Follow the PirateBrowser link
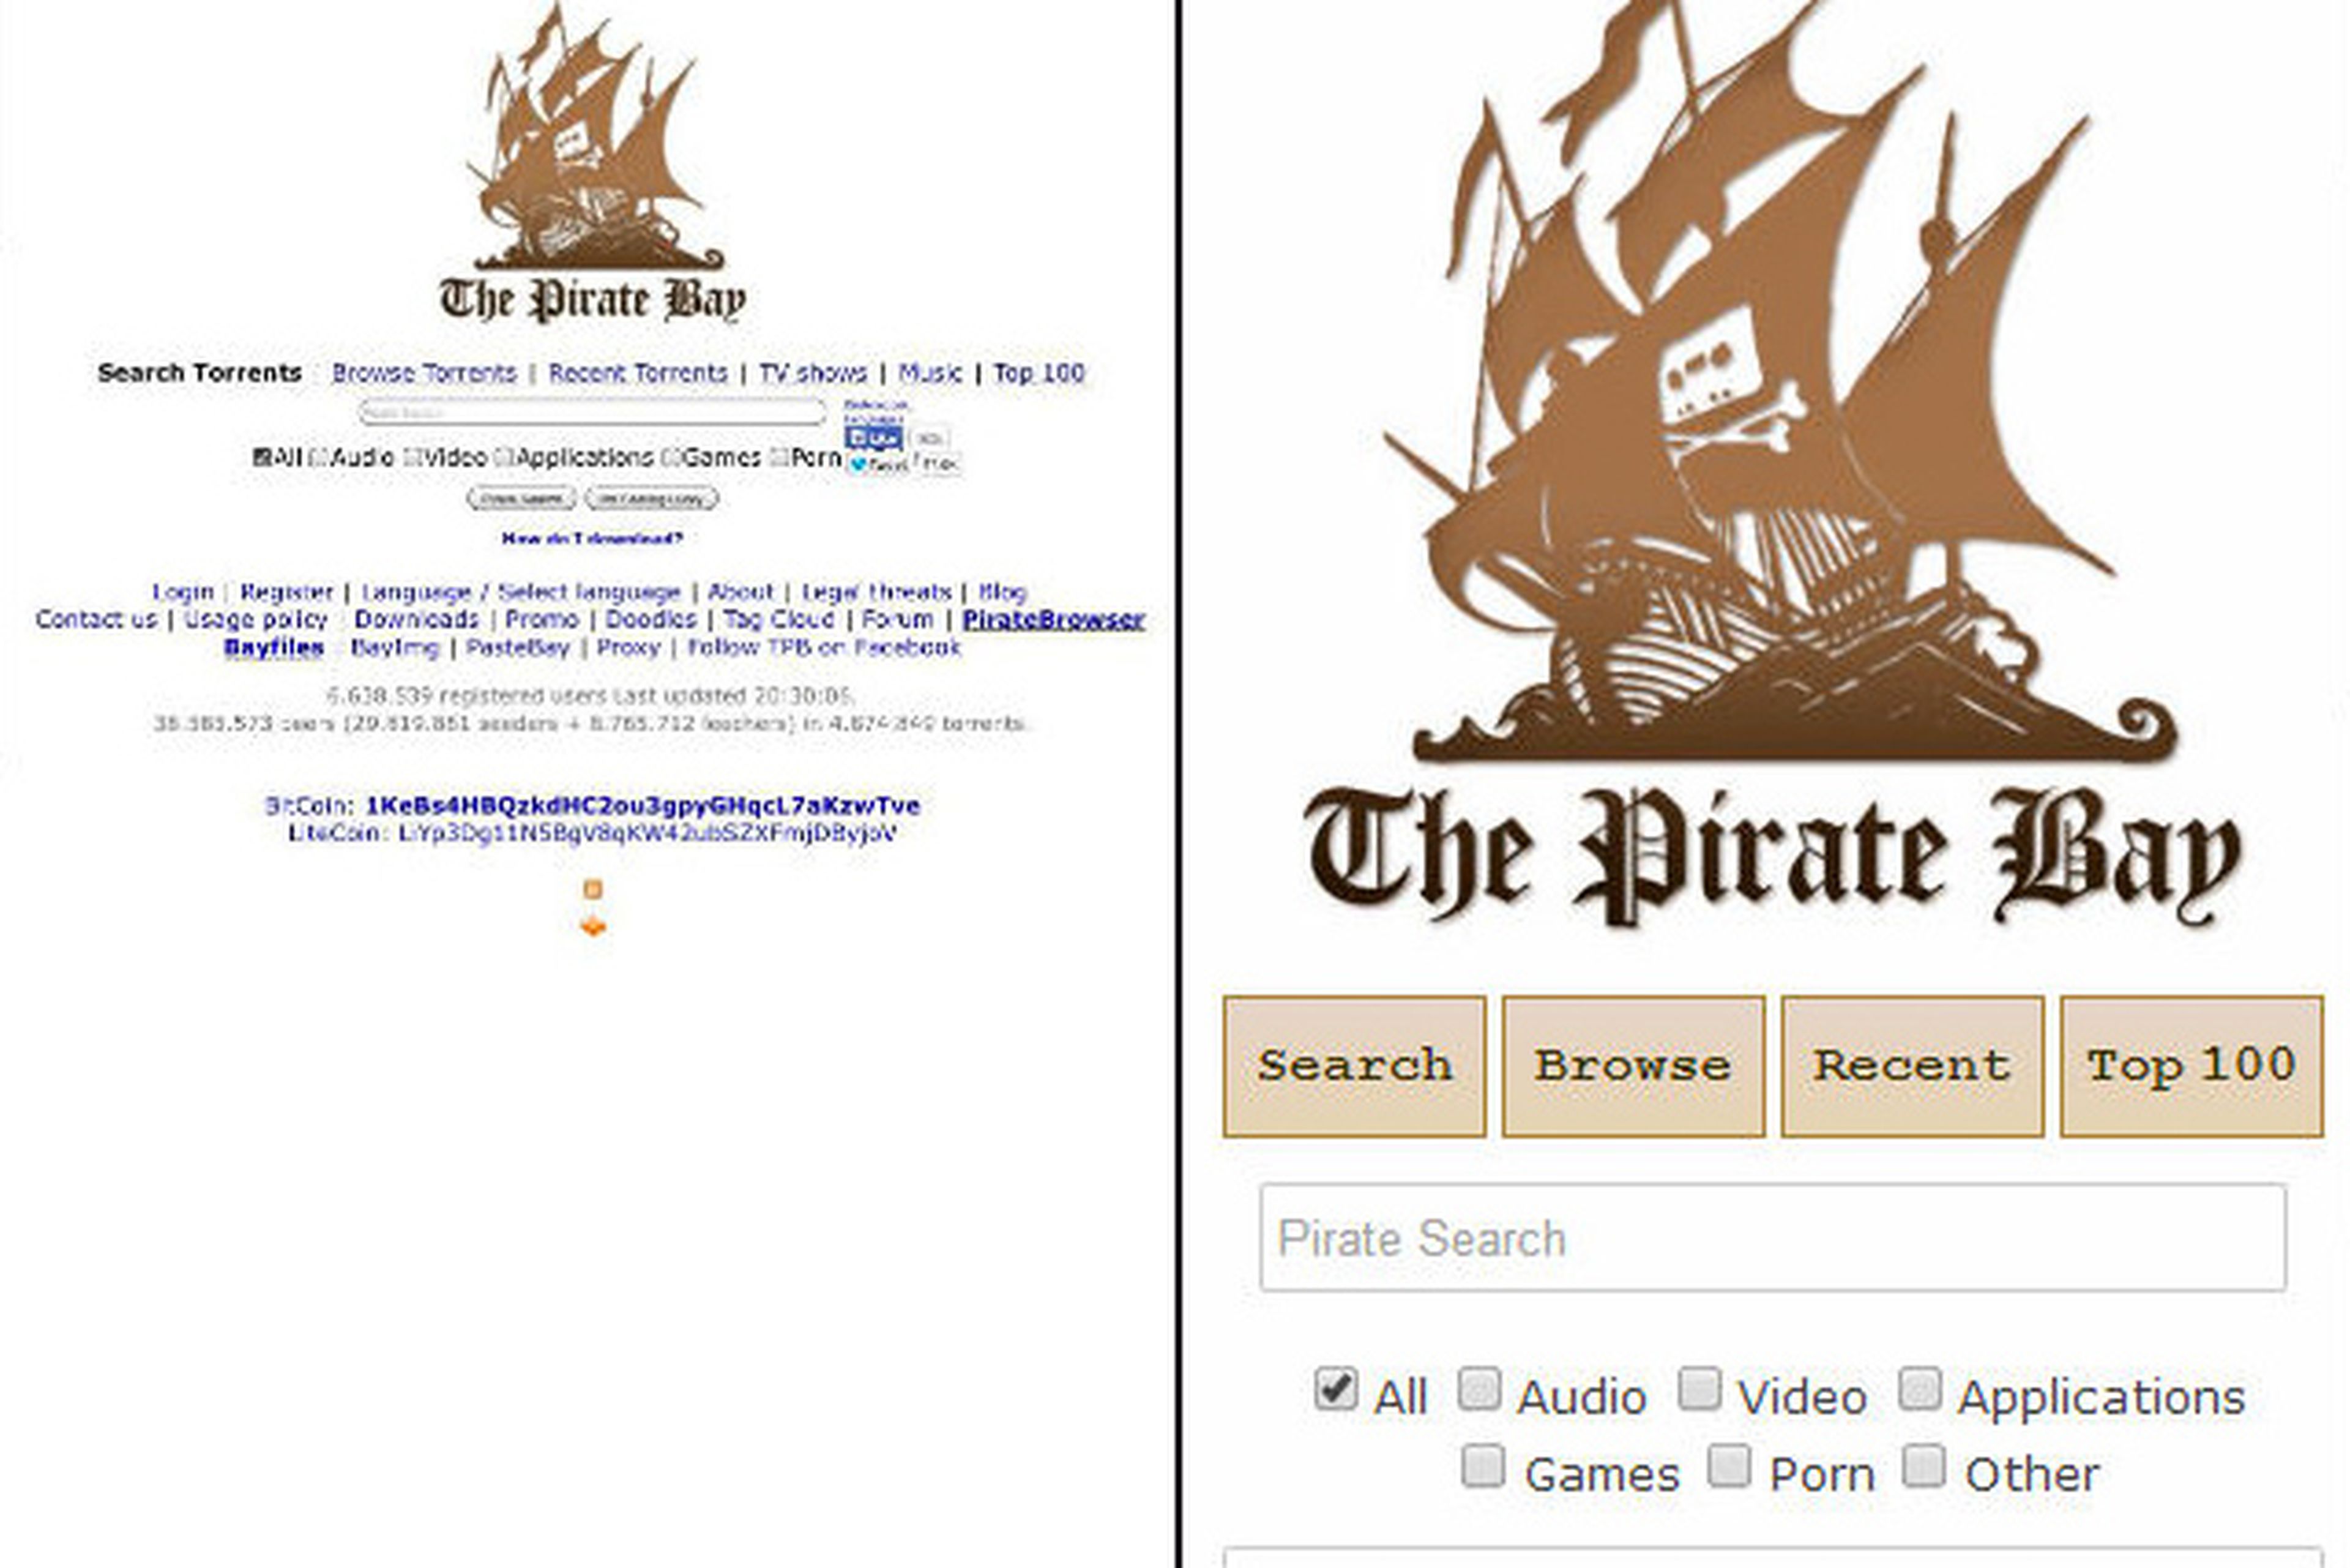 1053,620
